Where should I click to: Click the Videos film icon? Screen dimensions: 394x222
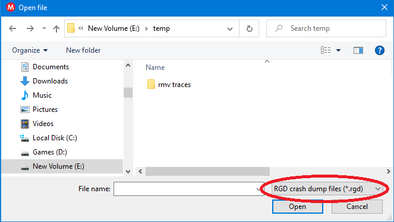(25, 124)
